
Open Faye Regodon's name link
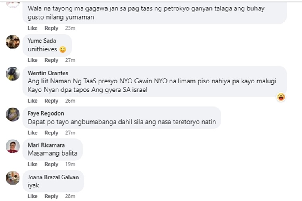tap(46, 113)
